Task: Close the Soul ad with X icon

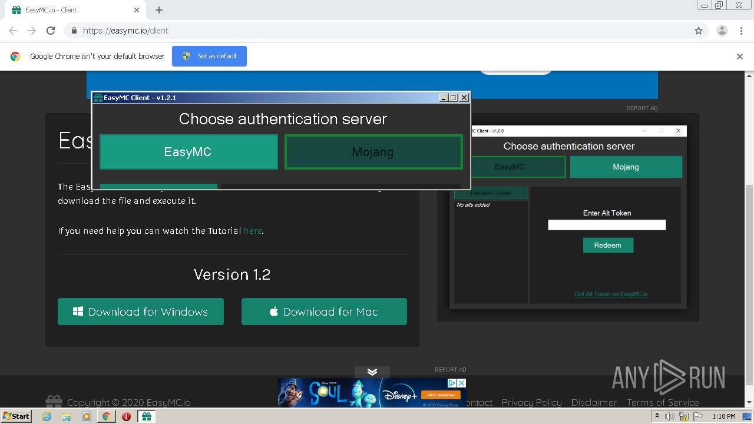Action: (462, 383)
